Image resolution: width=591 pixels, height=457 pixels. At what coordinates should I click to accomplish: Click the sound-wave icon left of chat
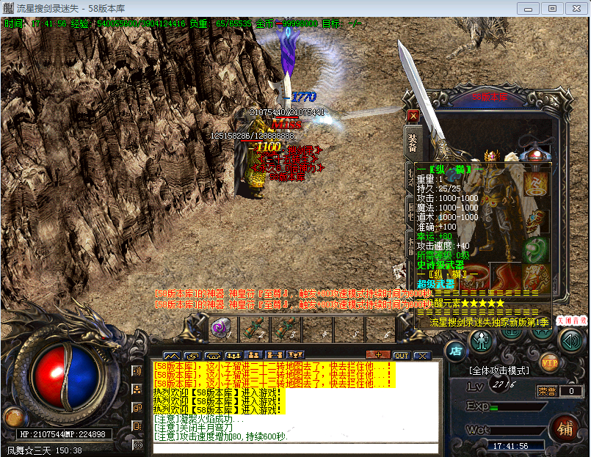pos(137,371)
